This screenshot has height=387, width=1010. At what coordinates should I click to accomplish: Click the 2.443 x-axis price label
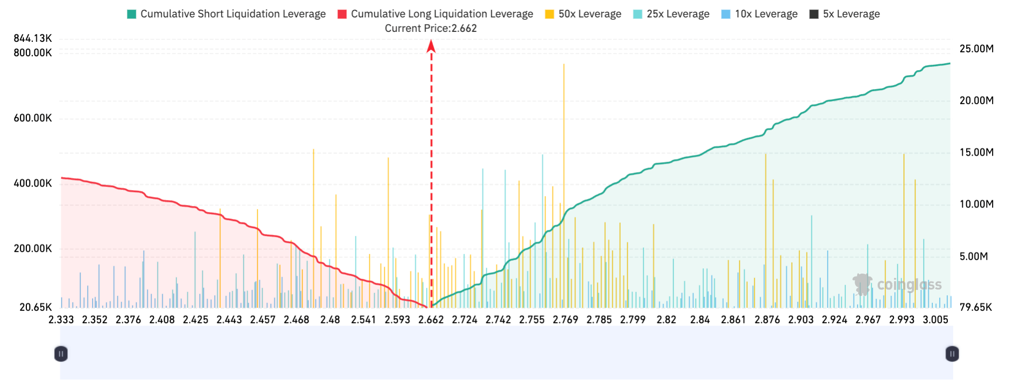coord(229,319)
